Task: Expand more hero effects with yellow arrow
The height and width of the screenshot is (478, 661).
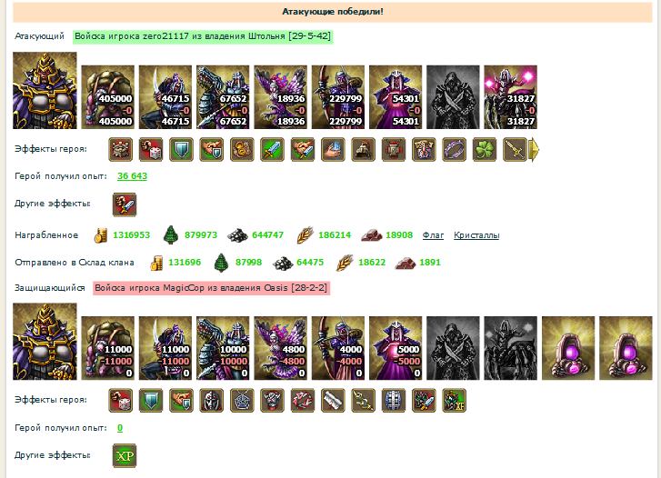Action: pyautogui.click(x=534, y=150)
